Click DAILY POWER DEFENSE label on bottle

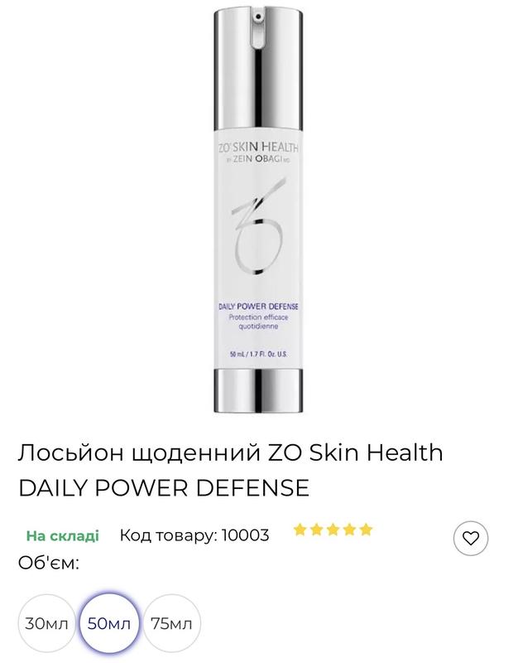click(x=258, y=307)
